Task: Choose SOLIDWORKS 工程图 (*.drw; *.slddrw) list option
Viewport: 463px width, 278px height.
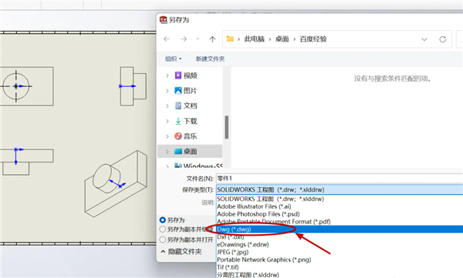Action: coord(340,199)
